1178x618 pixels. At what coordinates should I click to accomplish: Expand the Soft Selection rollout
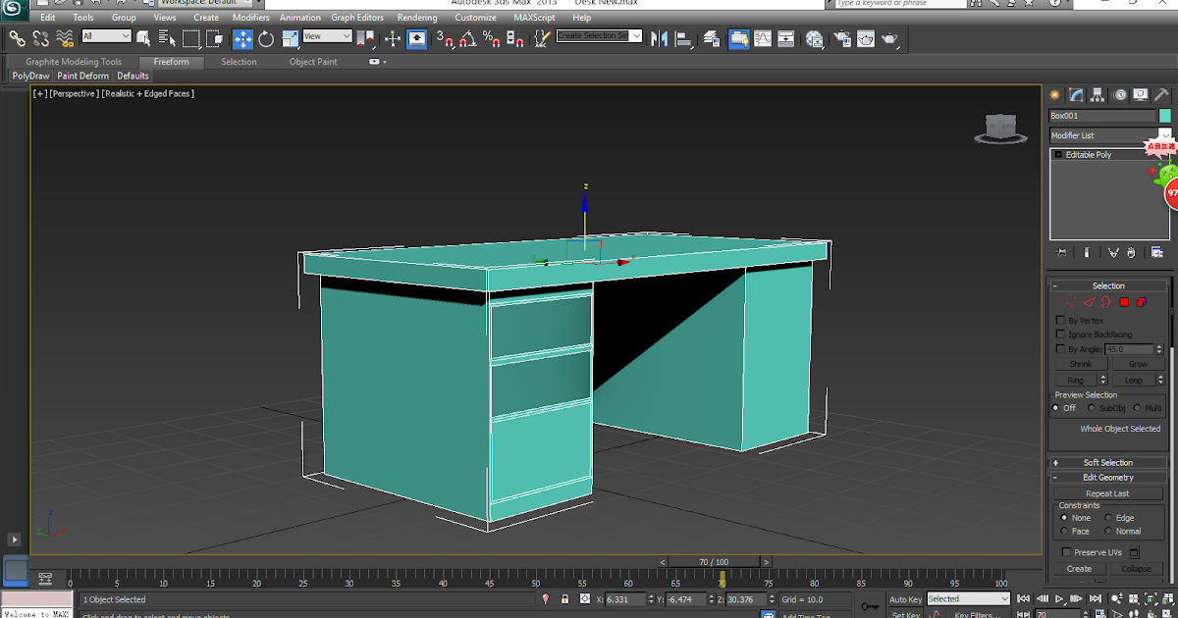[1107, 463]
